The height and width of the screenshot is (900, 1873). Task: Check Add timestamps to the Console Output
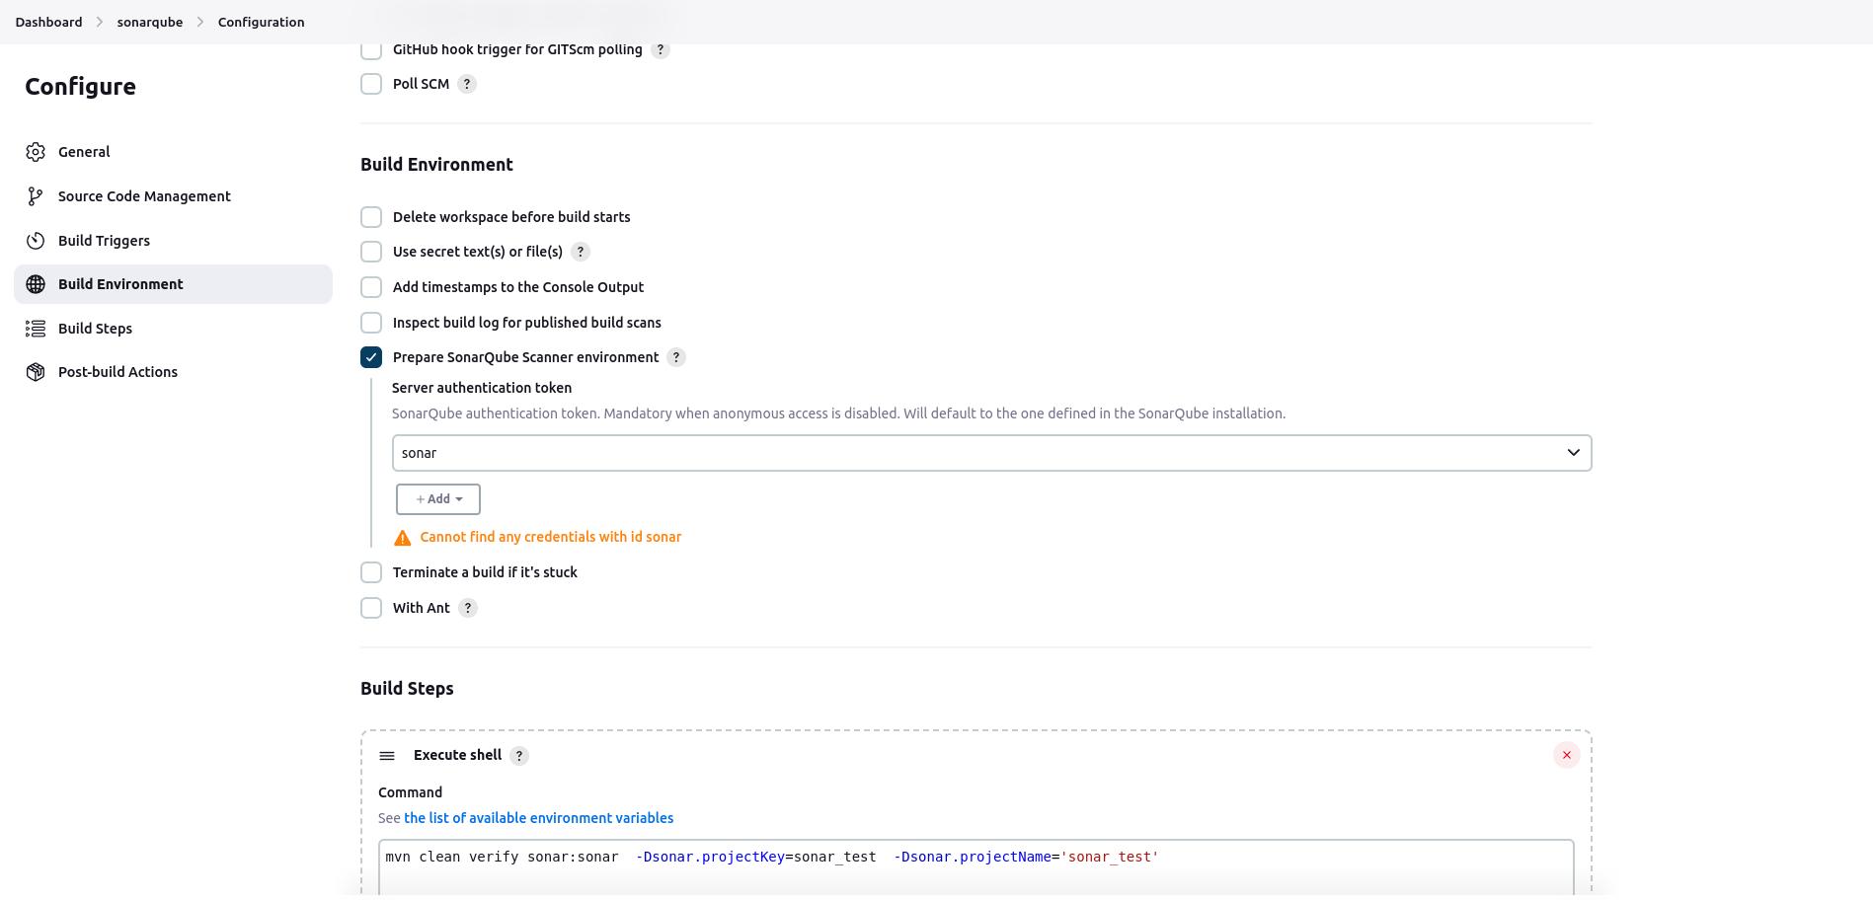coord(370,286)
